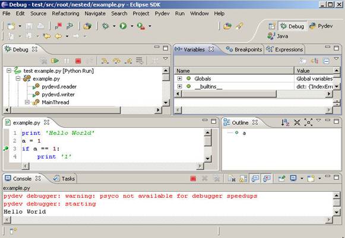Viewport: 345px width, 238px height.
Task: Collapse the MainThread node
Action: coord(27,102)
